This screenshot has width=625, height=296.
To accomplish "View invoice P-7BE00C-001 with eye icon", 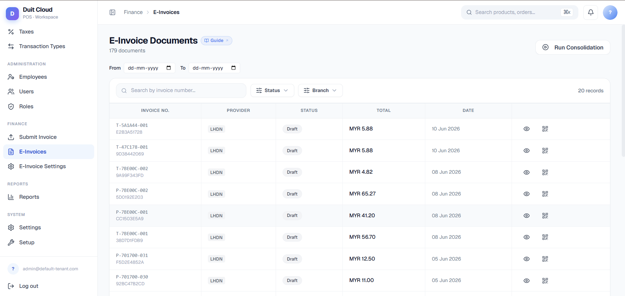I will click(x=527, y=215).
